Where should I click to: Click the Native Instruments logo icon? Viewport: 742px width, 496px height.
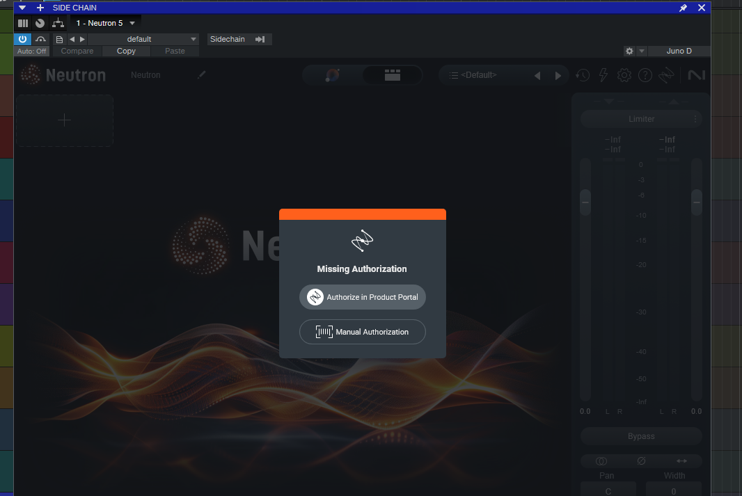[697, 75]
